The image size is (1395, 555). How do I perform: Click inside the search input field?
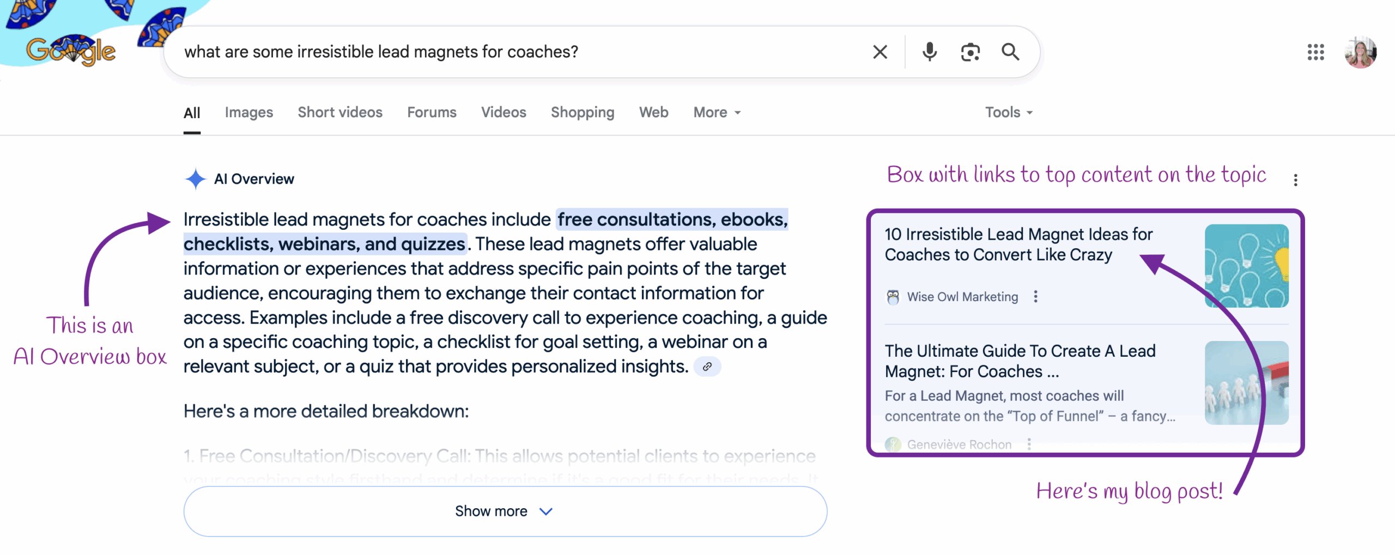(x=490, y=52)
